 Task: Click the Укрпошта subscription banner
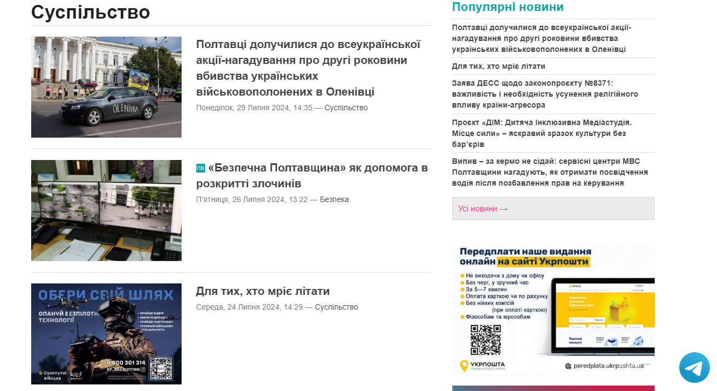[x=553, y=309]
